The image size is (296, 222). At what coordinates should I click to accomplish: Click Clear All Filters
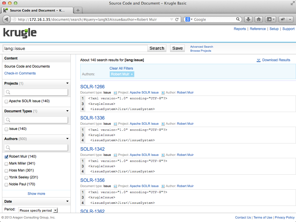[x=121, y=68]
